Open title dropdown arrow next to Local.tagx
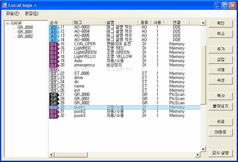The image size is (238, 162). (35, 6)
